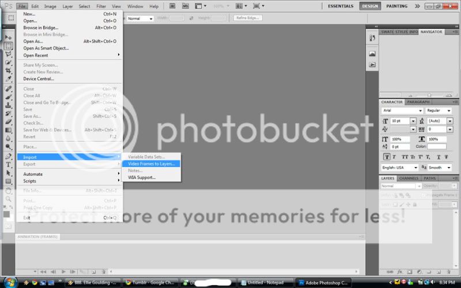Select the Horizontal Type tool
The height and width of the screenshot is (288, 461).
click(9, 165)
